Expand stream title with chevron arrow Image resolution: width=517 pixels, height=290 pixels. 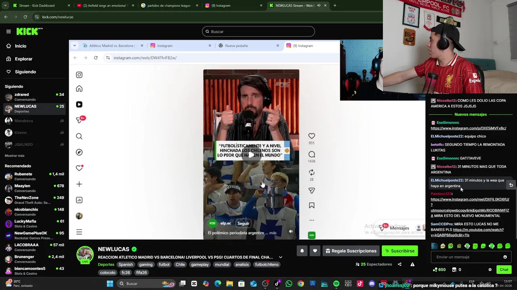(280, 257)
